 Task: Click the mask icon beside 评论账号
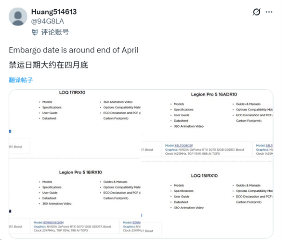pos(34,32)
